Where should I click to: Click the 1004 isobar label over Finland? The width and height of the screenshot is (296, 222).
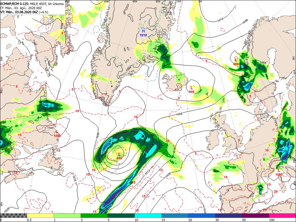click(263, 63)
